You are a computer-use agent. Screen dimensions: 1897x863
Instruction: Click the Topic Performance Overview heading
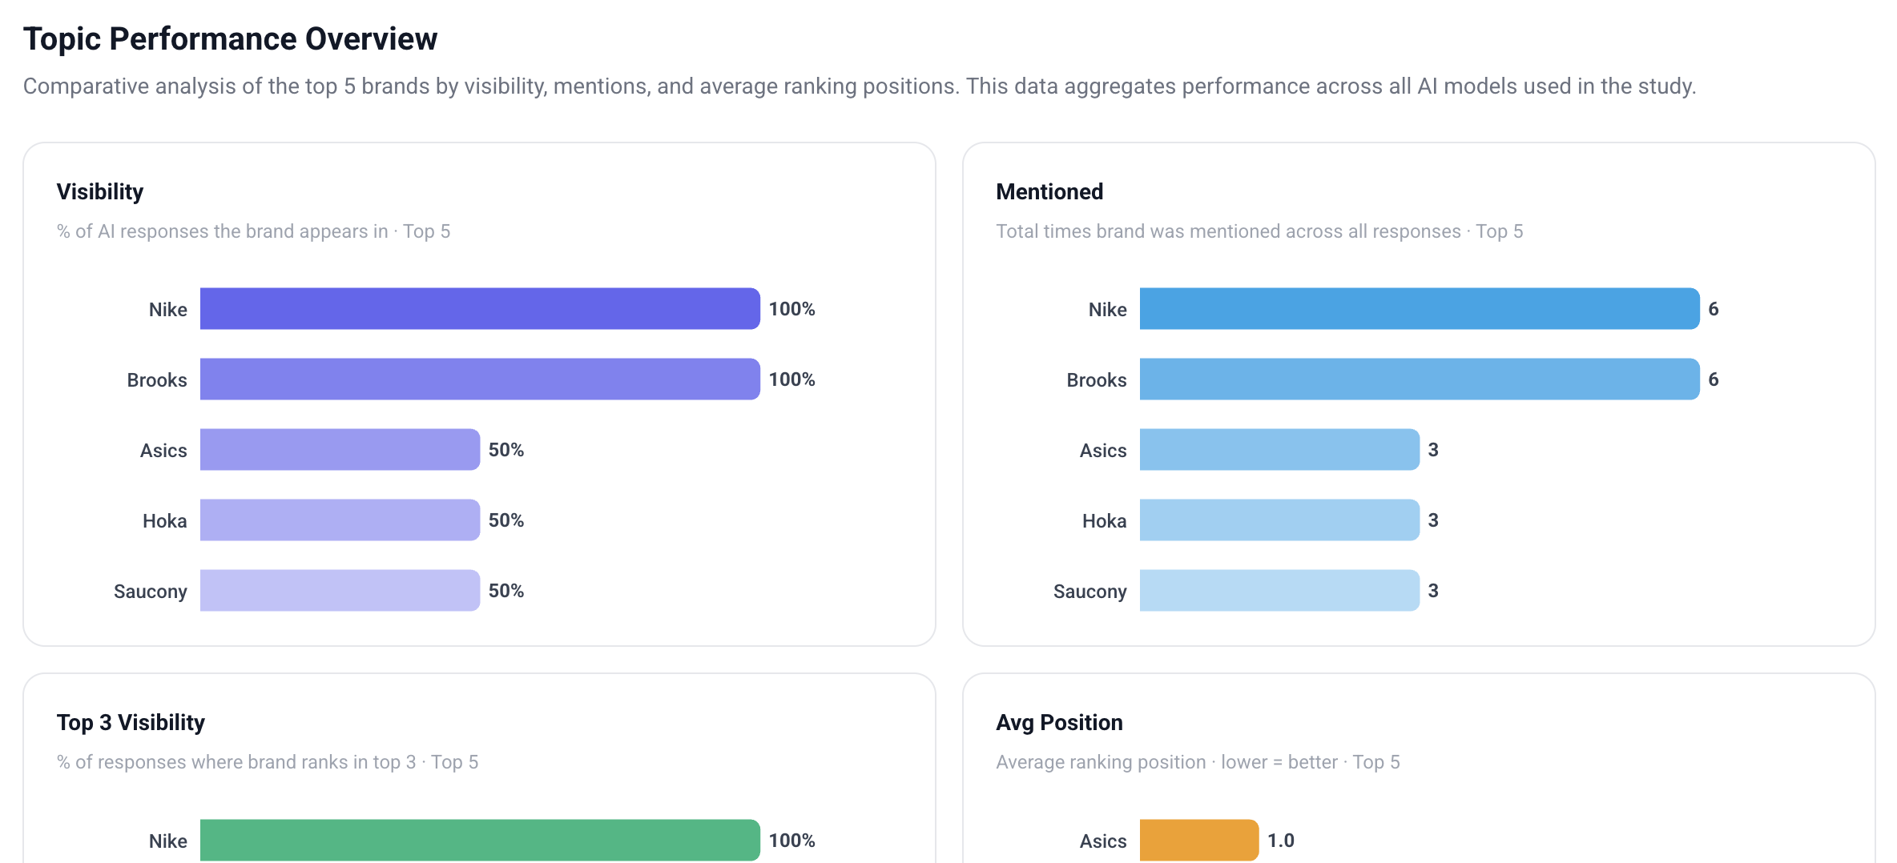[x=230, y=39]
